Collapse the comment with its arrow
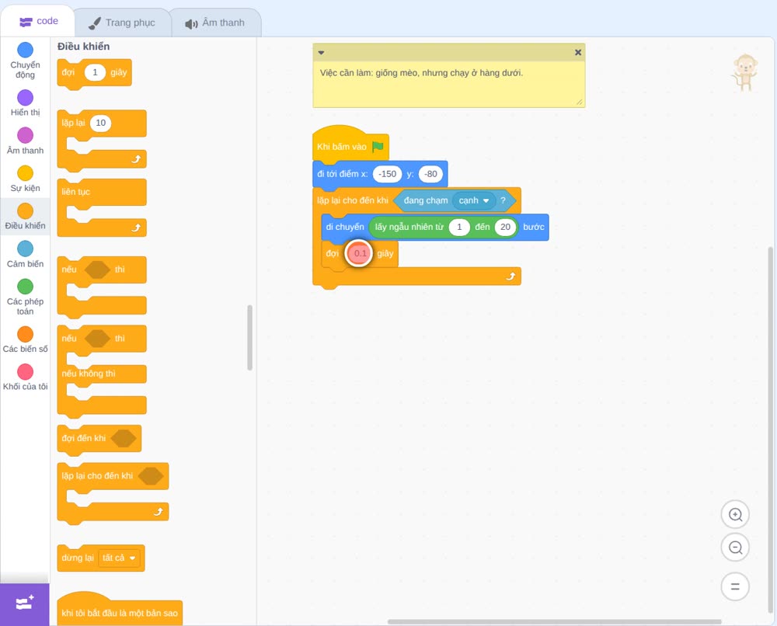Image resolution: width=777 pixels, height=626 pixels. 321,53
